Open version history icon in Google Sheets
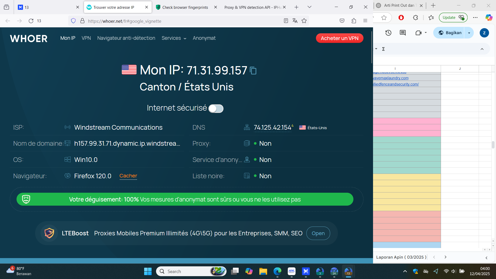 [x=388, y=33]
